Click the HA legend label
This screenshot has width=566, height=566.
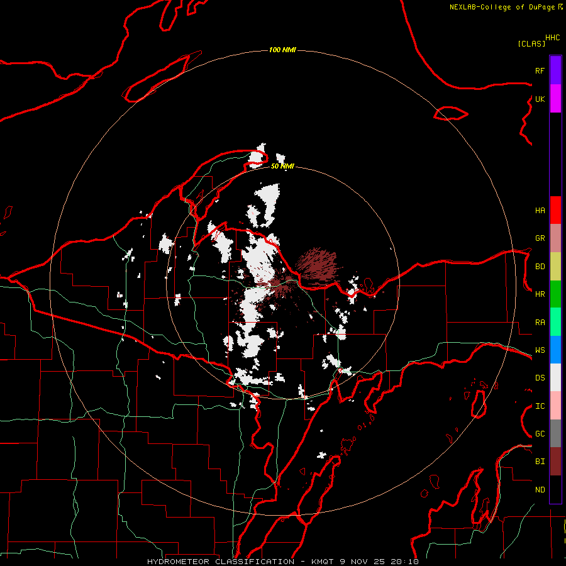[x=540, y=210]
